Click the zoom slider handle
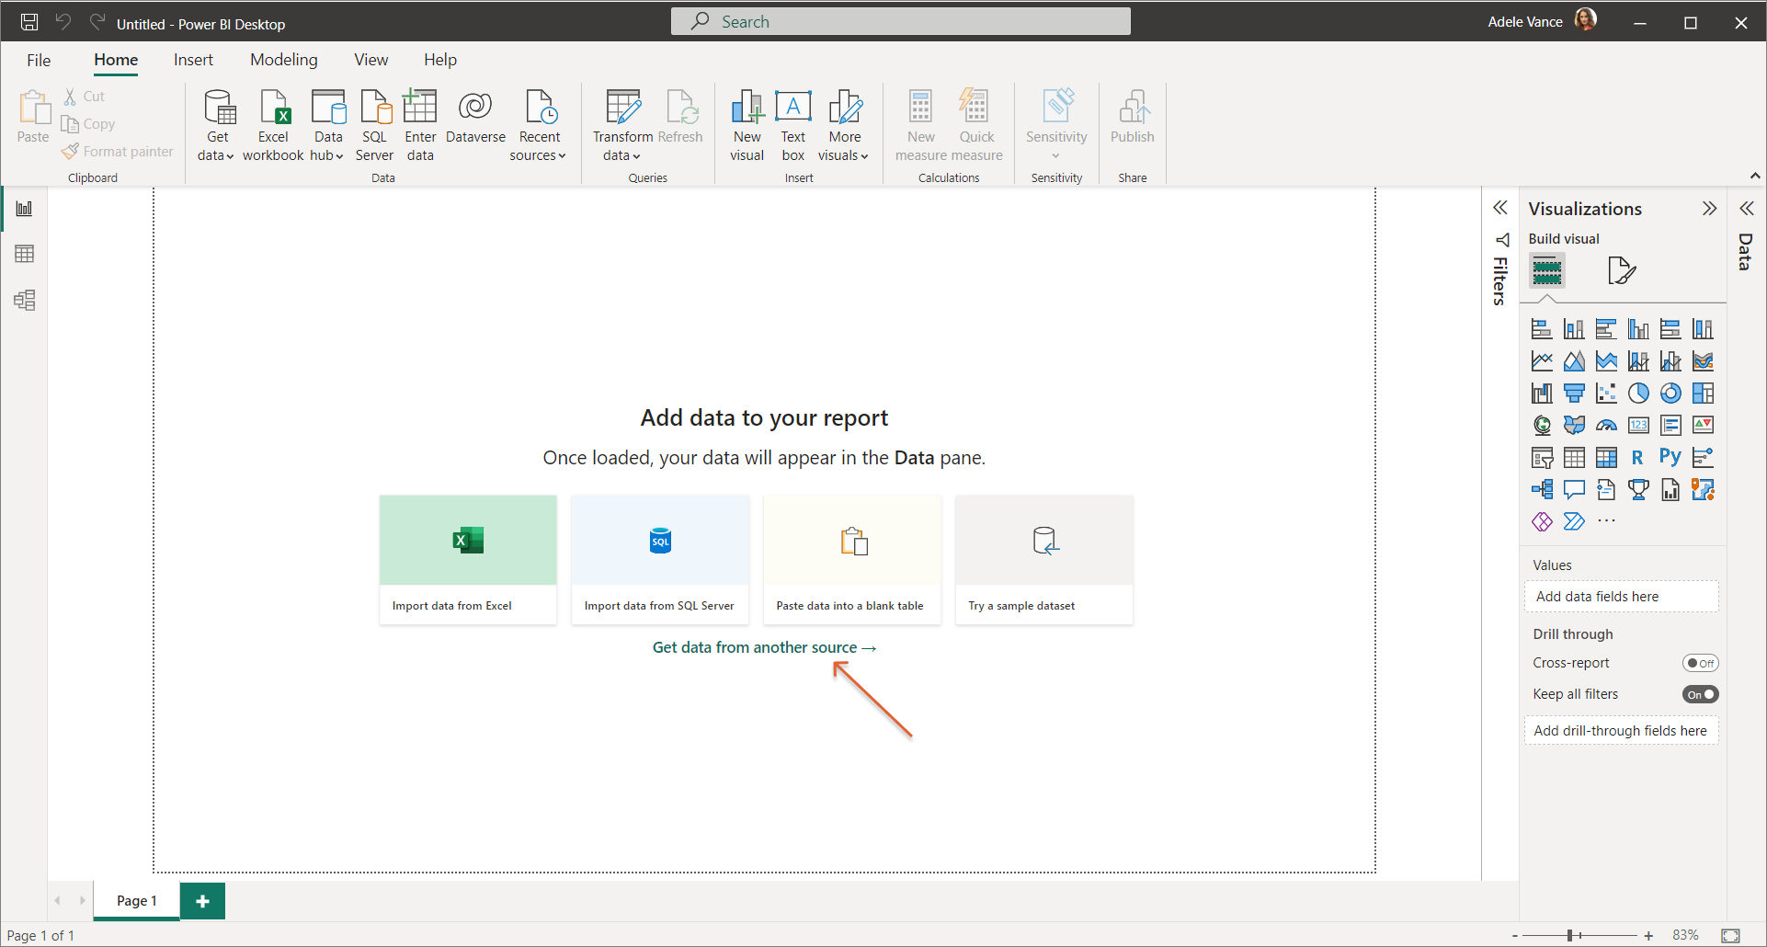 [1571, 935]
